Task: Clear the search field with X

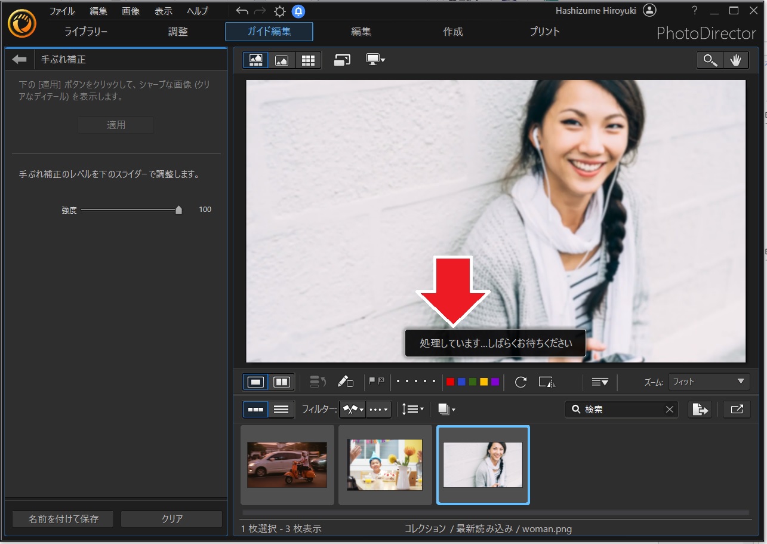Action: click(x=669, y=410)
